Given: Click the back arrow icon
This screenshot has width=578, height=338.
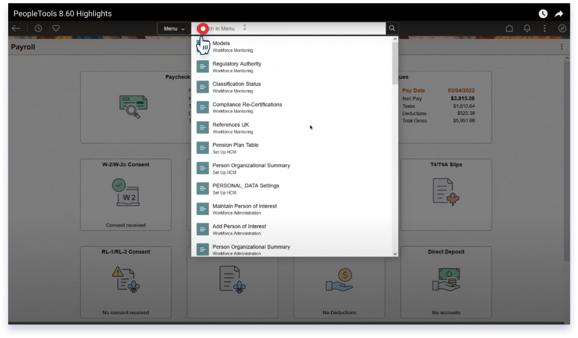Looking at the screenshot, I should click(16, 28).
